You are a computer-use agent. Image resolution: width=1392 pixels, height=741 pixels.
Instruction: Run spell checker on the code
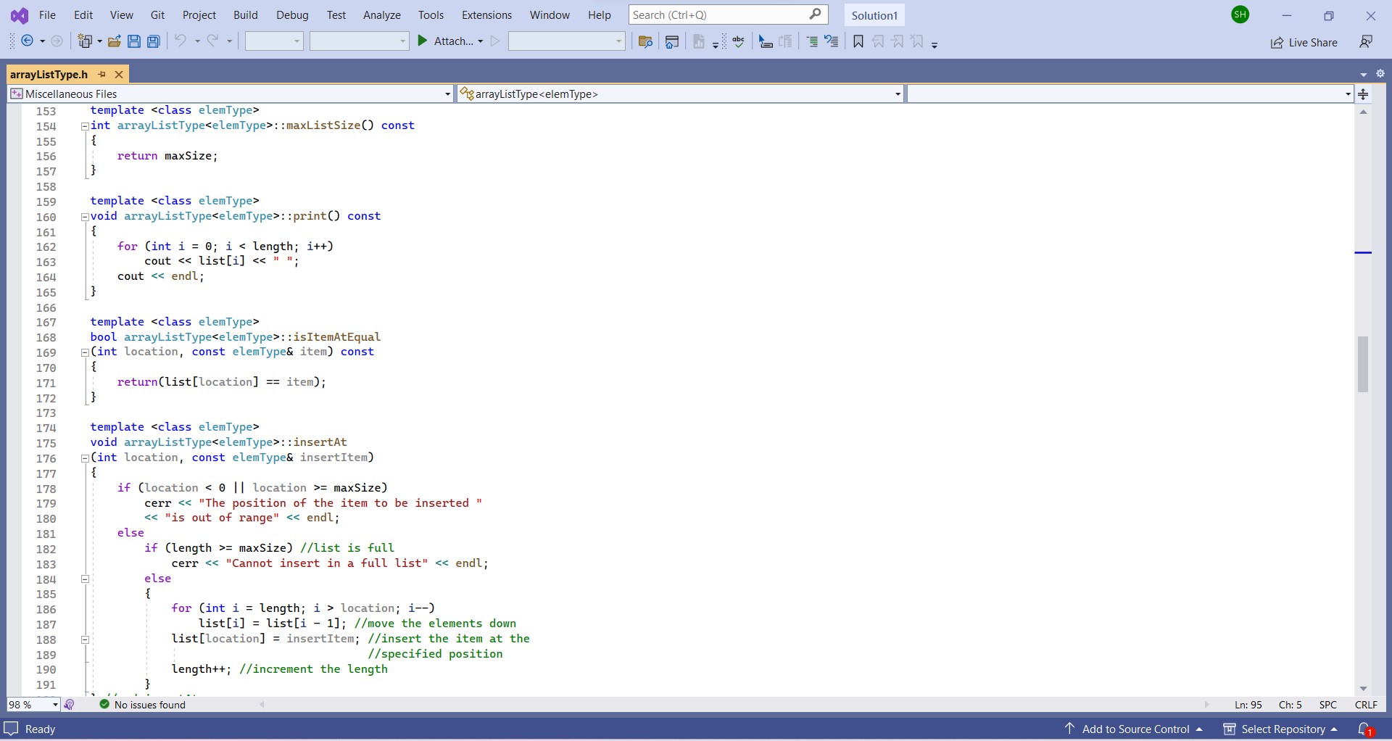click(x=738, y=41)
